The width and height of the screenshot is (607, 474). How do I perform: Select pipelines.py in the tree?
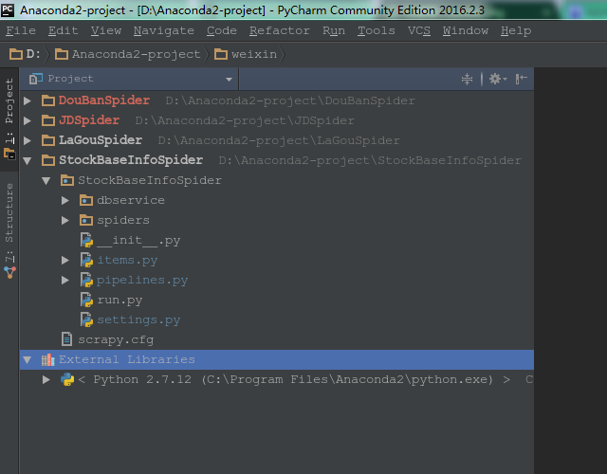coord(142,281)
